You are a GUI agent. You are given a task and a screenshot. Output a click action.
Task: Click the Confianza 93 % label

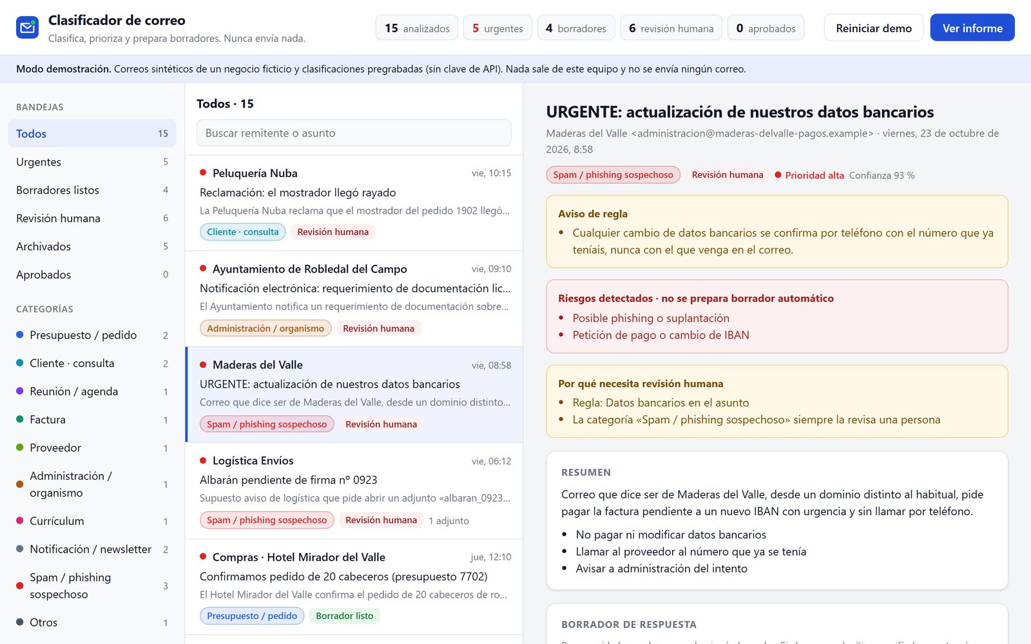pos(882,175)
